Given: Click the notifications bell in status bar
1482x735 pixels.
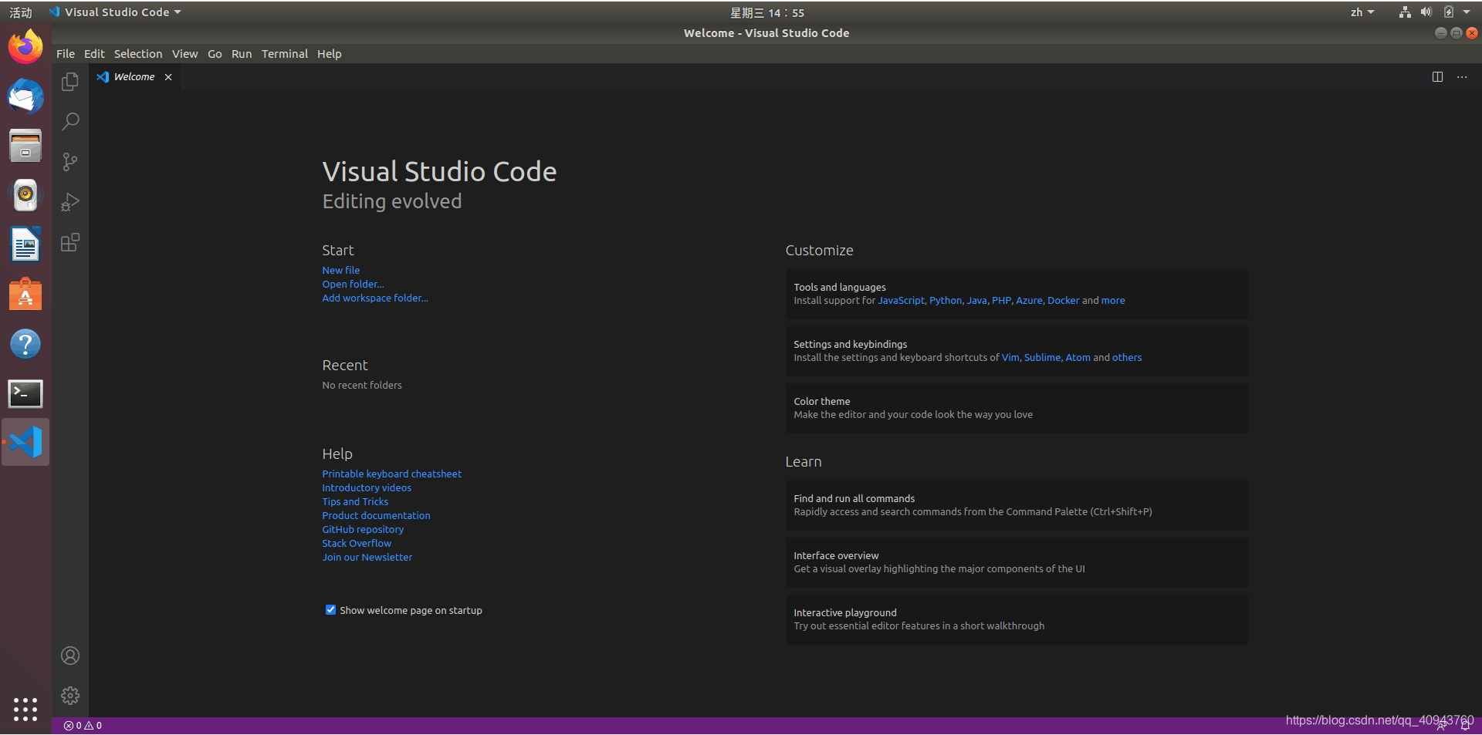Looking at the screenshot, I should tap(1465, 726).
